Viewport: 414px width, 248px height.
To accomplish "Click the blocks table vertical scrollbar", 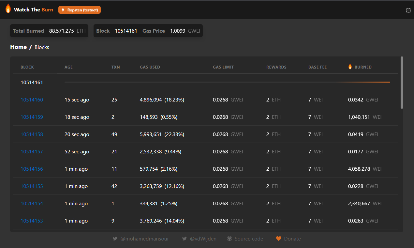I will tap(402, 83).
